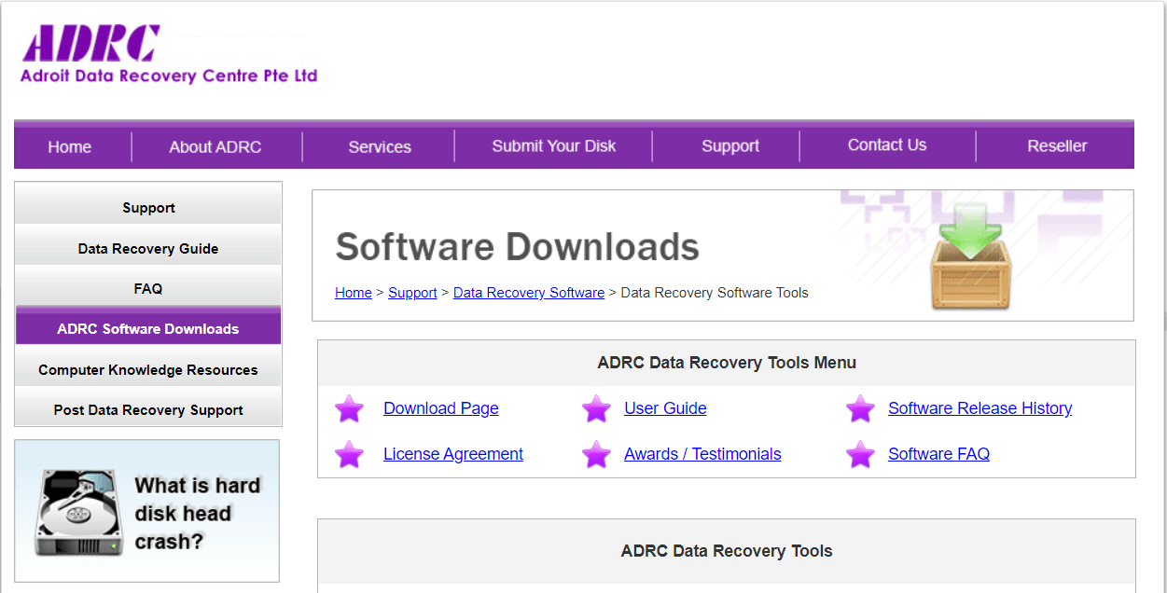Viewport: 1167px width, 593px height.
Task: Open the Awards / Testimonials link
Action: click(x=702, y=454)
